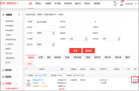Check the box for order 60115192750
Screen dimensions: 139x91
click(x=26, y=75)
